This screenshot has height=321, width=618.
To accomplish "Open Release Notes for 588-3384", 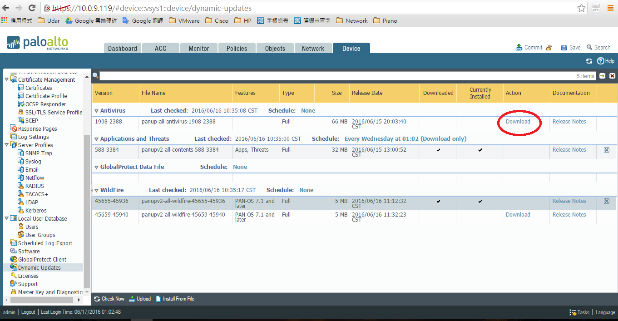I will click(569, 150).
